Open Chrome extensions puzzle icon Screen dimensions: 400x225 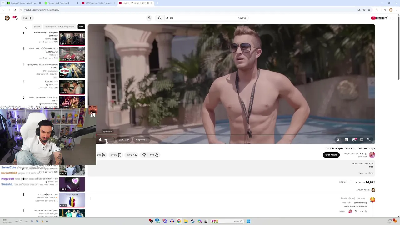click(x=377, y=10)
